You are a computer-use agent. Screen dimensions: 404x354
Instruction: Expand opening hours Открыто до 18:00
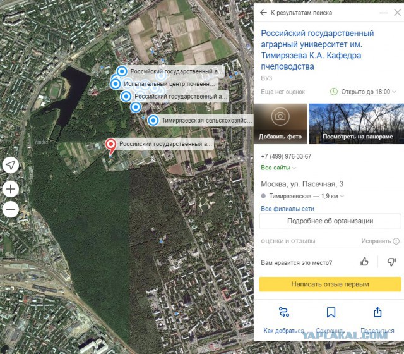coord(368,92)
